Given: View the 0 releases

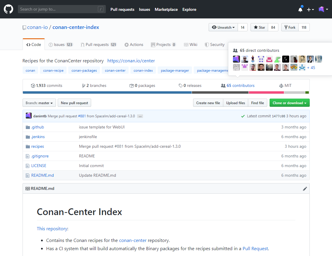Looking at the screenshot, I should (x=190, y=86).
